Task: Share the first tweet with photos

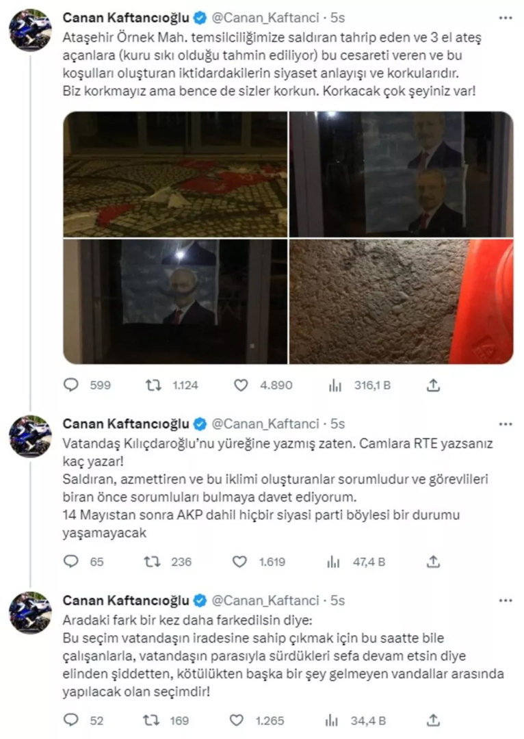Action: (432, 385)
